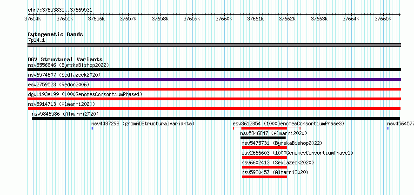Open the dgv1193e199 variant red bar

coord(214,99)
